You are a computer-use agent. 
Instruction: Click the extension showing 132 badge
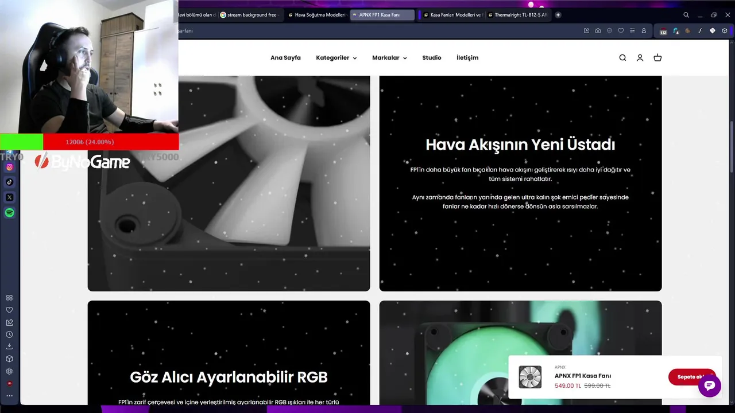click(x=663, y=31)
